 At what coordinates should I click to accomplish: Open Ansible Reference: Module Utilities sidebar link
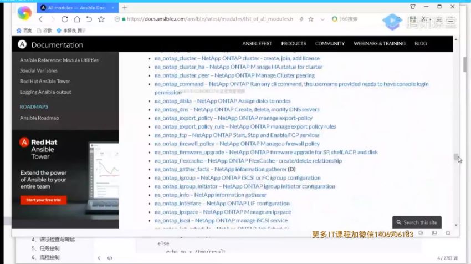click(59, 60)
